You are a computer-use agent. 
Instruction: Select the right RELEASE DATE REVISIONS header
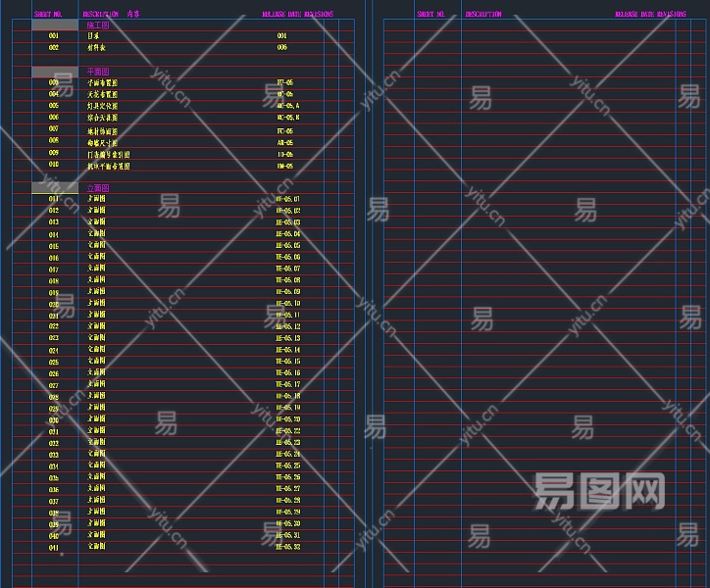(x=650, y=15)
